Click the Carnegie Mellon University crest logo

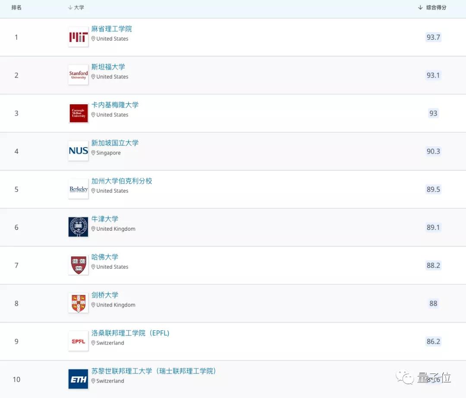click(x=78, y=113)
